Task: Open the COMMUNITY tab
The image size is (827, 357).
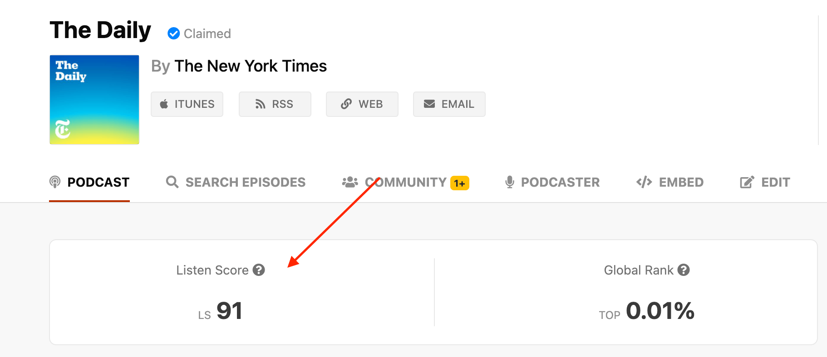Action: (x=405, y=182)
